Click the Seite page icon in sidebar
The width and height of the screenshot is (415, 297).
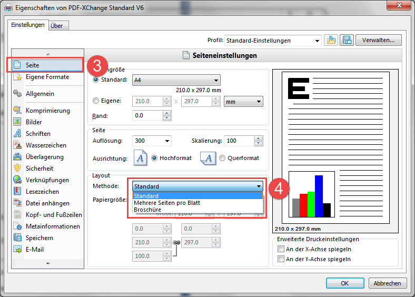click(x=17, y=65)
